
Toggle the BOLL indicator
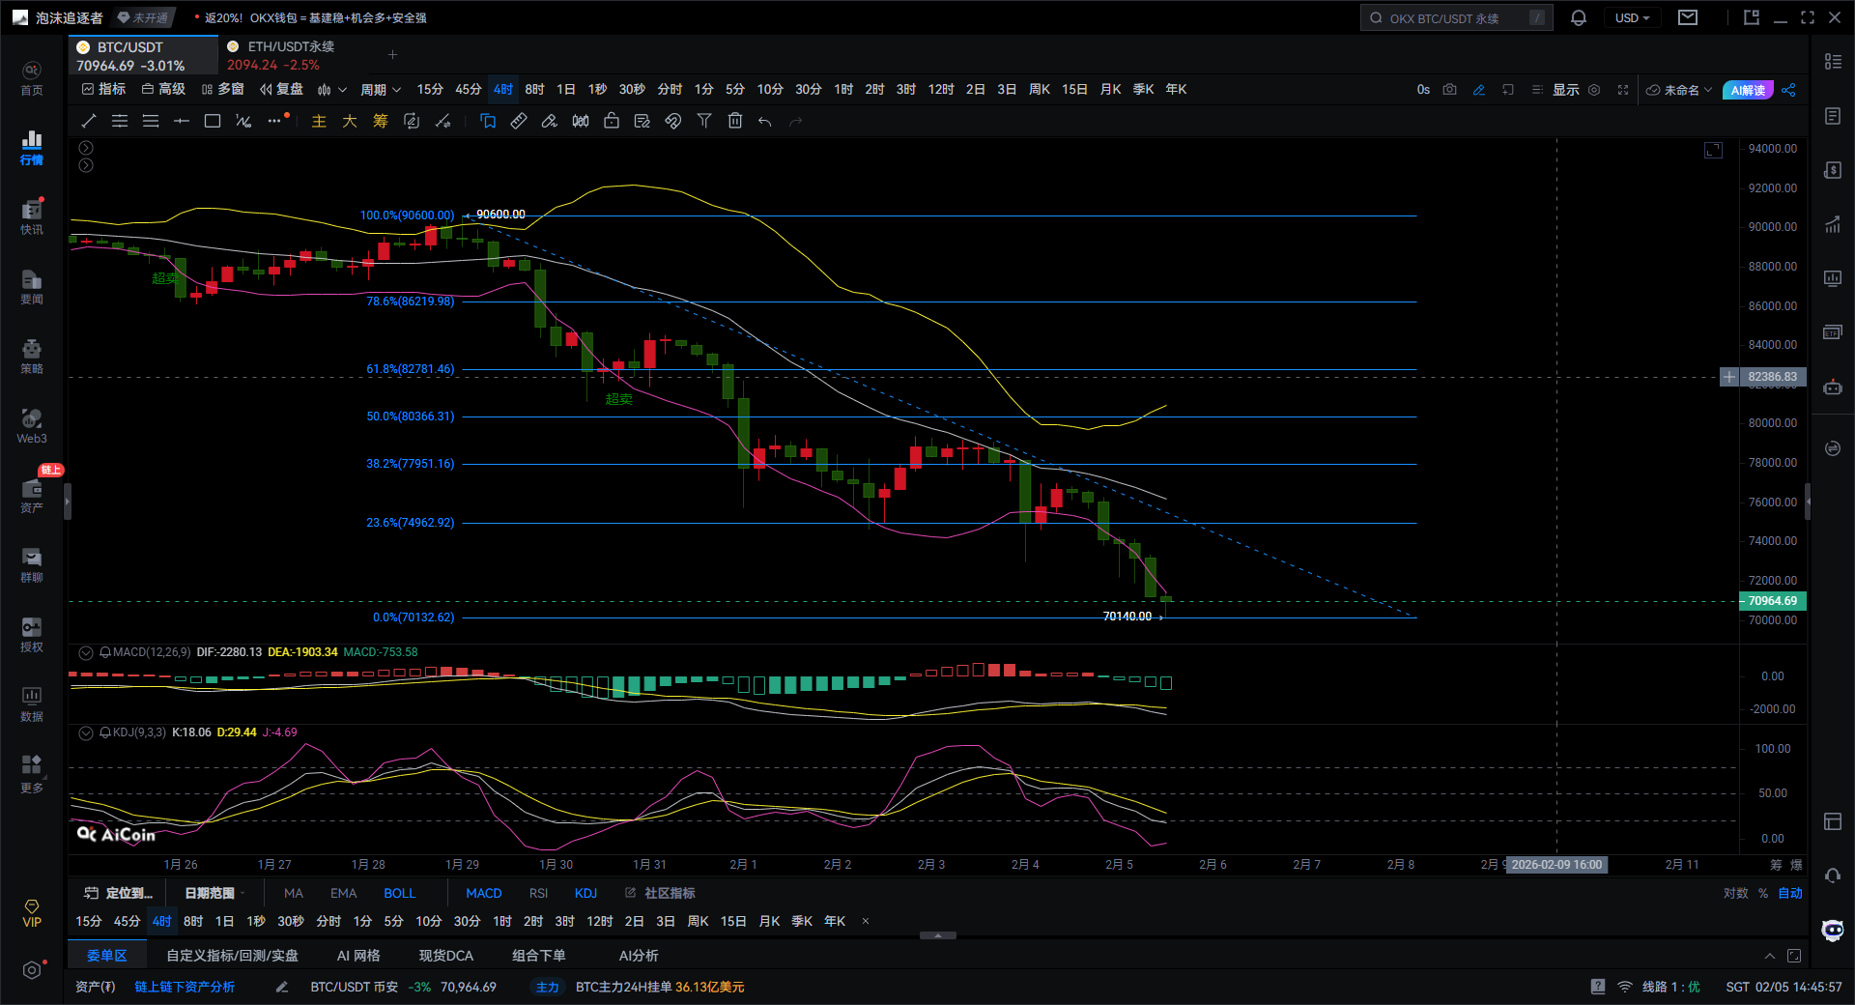click(399, 893)
